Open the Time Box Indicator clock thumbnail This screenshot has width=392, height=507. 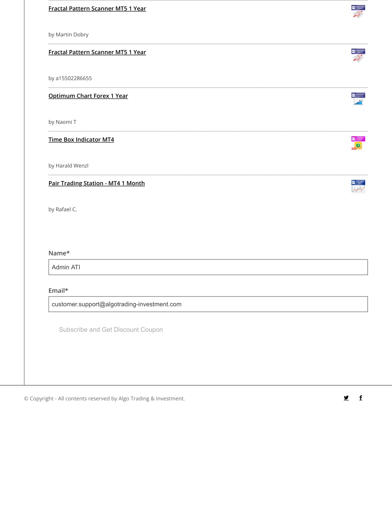[358, 143]
